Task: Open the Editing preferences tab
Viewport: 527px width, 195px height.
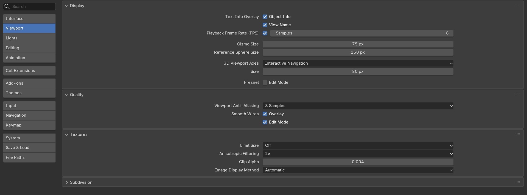Action: [29, 48]
